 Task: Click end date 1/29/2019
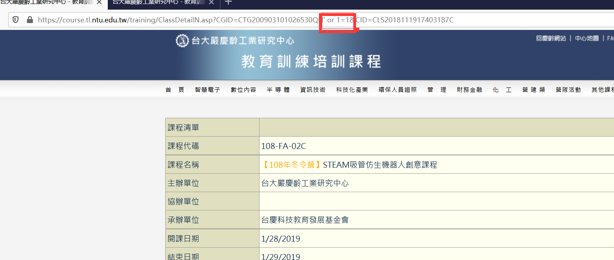point(281,257)
